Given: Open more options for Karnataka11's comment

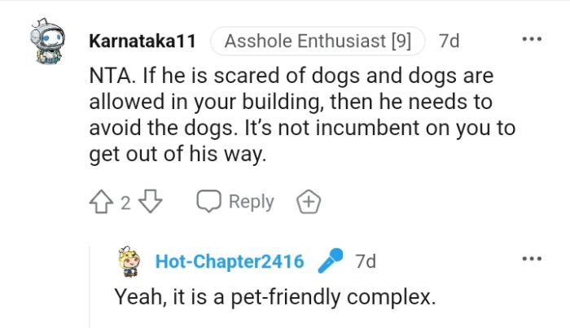Looking at the screenshot, I should tap(531, 39).
